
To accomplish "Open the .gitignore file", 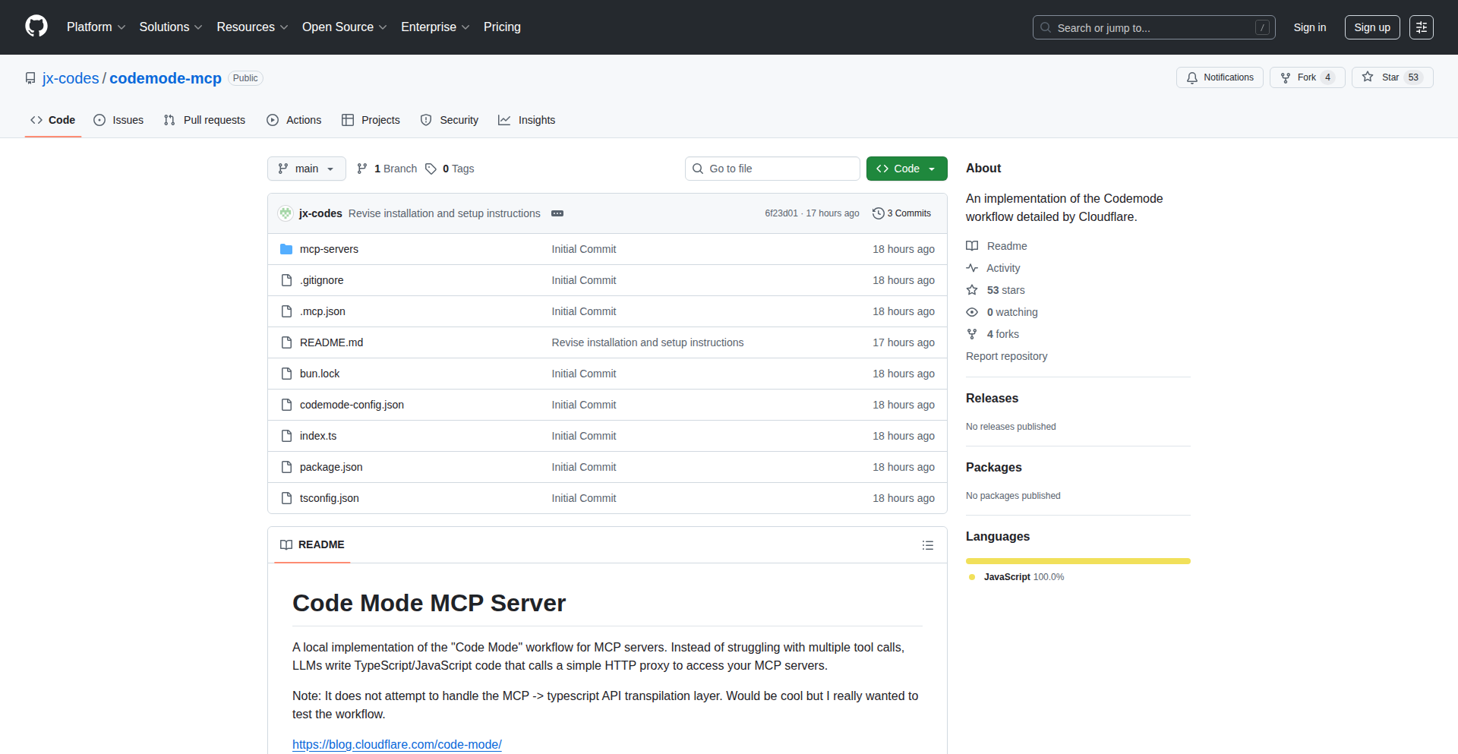I will [x=321, y=280].
